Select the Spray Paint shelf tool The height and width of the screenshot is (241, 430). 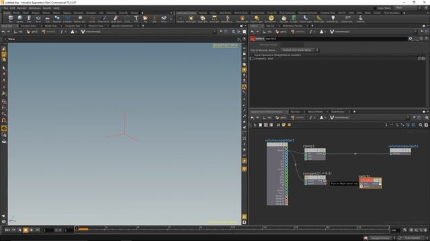tap(116, 19)
